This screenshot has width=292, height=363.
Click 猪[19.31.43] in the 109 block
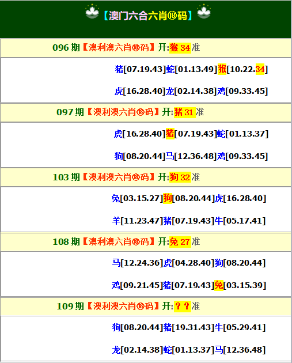(x=189, y=327)
